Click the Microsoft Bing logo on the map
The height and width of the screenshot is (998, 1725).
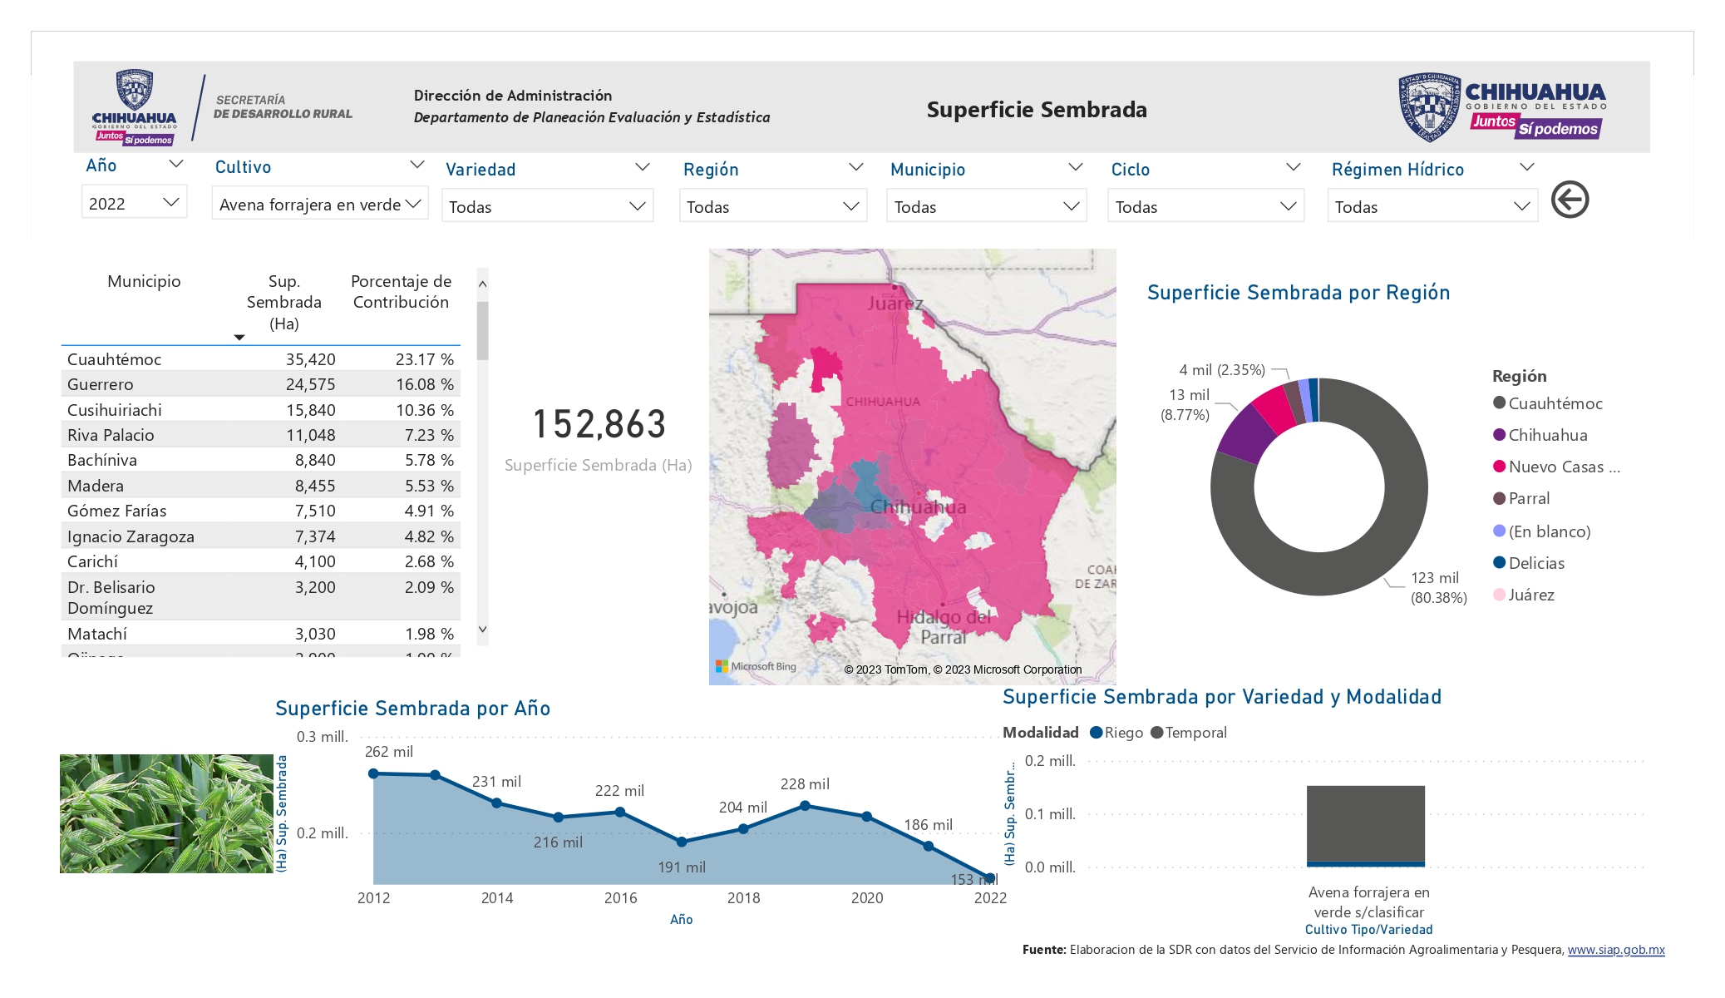click(756, 666)
